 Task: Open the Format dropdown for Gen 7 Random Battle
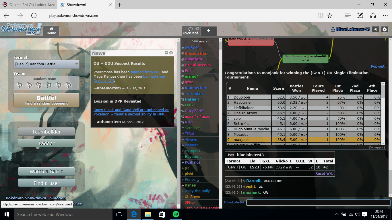tap(46, 64)
